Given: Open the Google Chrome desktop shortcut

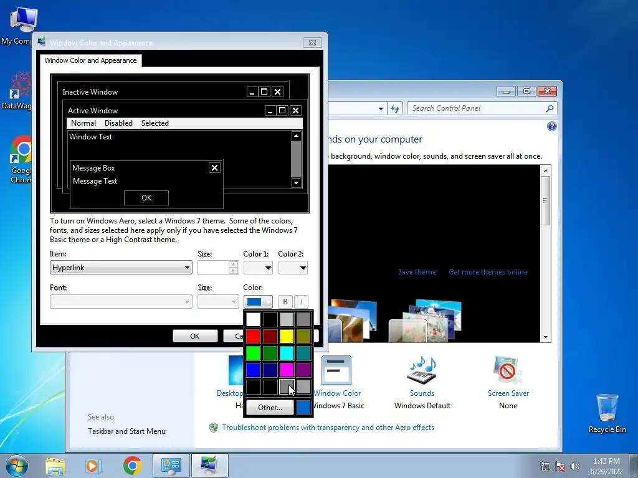Looking at the screenshot, I should tap(21, 160).
